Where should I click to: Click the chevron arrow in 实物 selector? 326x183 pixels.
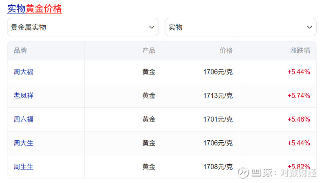click(309, 27)
